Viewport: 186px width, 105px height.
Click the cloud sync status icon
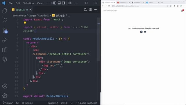[x=17, y=103]
